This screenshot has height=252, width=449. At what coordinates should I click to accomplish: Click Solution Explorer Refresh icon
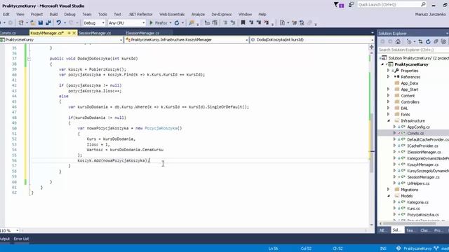[x=428, y=42]
